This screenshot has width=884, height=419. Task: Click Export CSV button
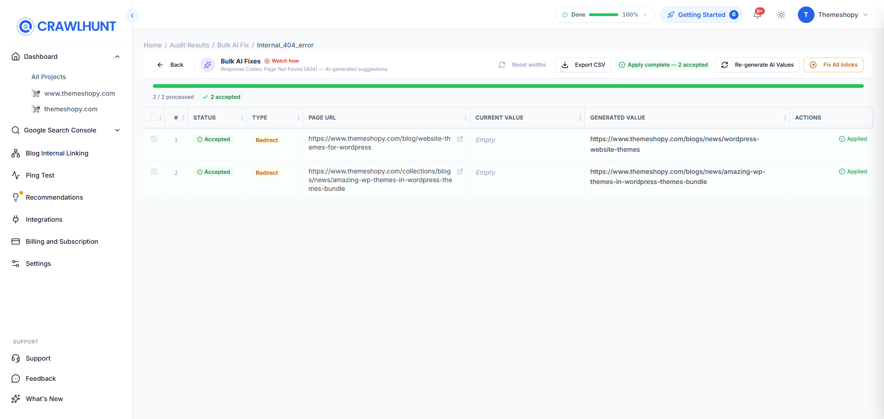(x=583, y=65)
